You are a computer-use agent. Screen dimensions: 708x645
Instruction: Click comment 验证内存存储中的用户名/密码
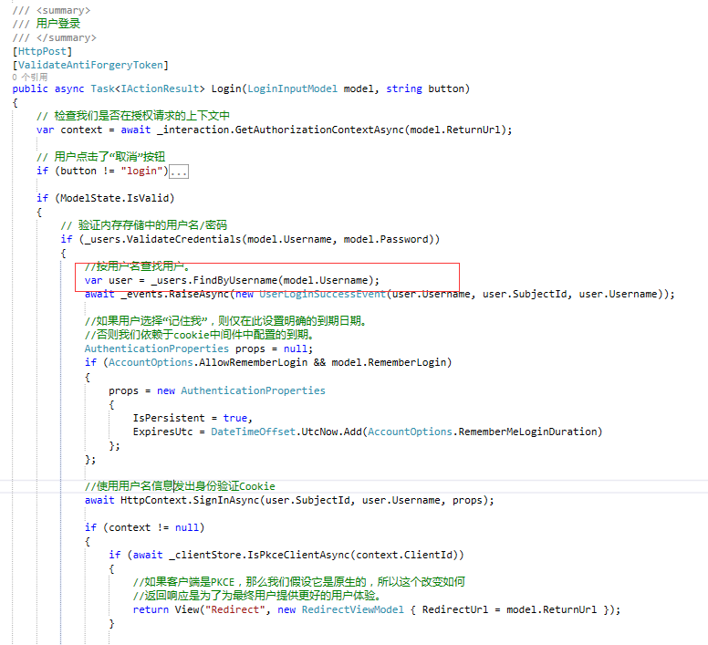152,225
